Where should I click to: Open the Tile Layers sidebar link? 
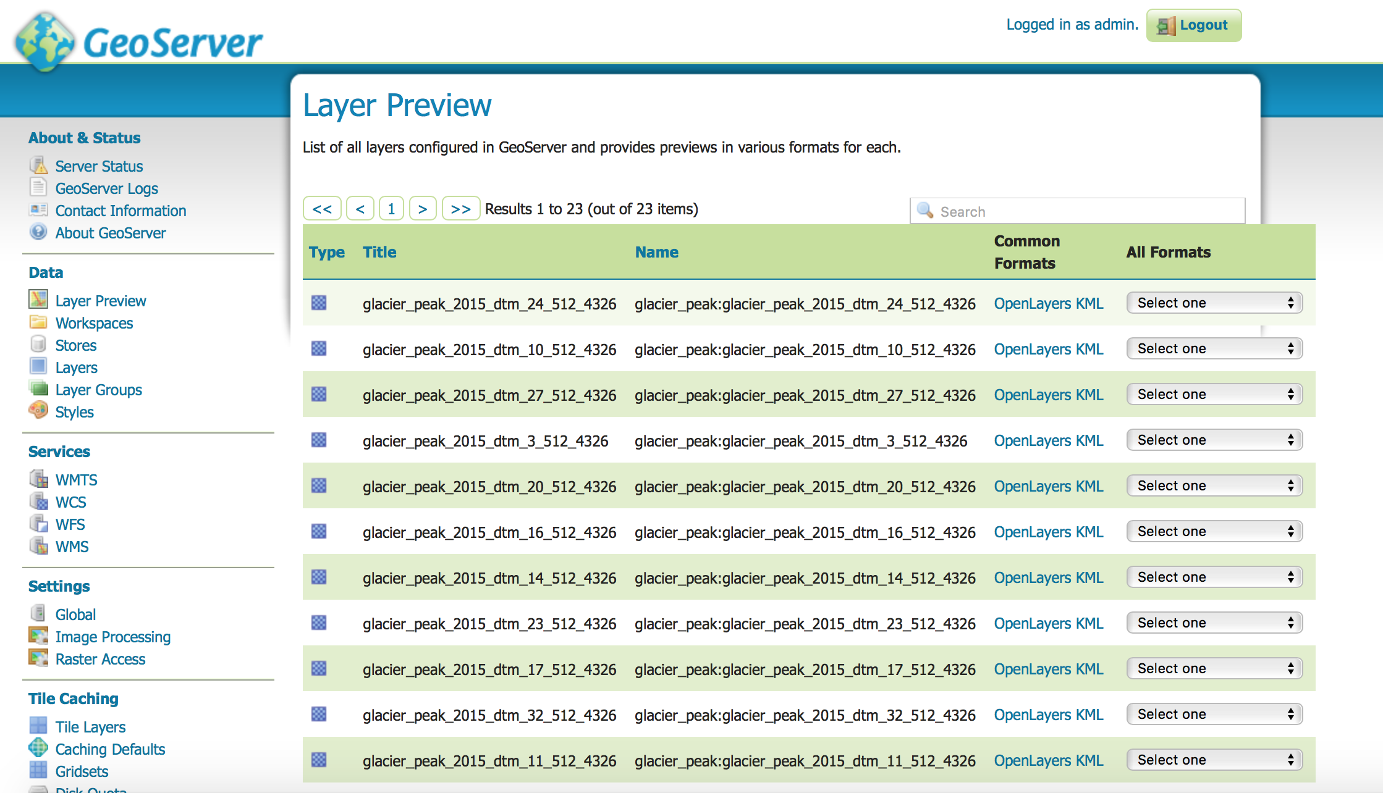click(x=90, y=727)
